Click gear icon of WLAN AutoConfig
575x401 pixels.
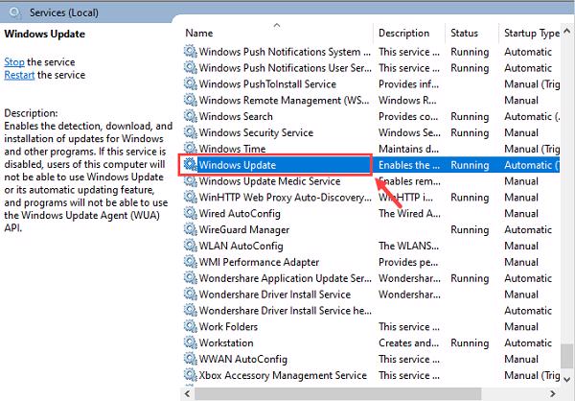[191, 246]
